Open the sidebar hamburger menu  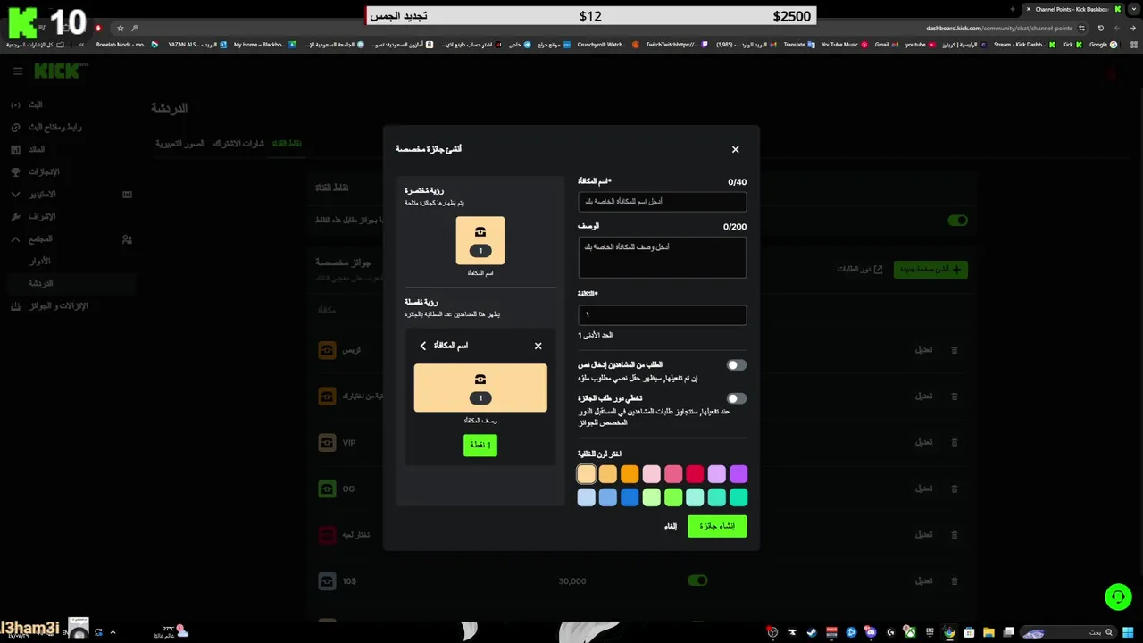click(x=17, y=71)
